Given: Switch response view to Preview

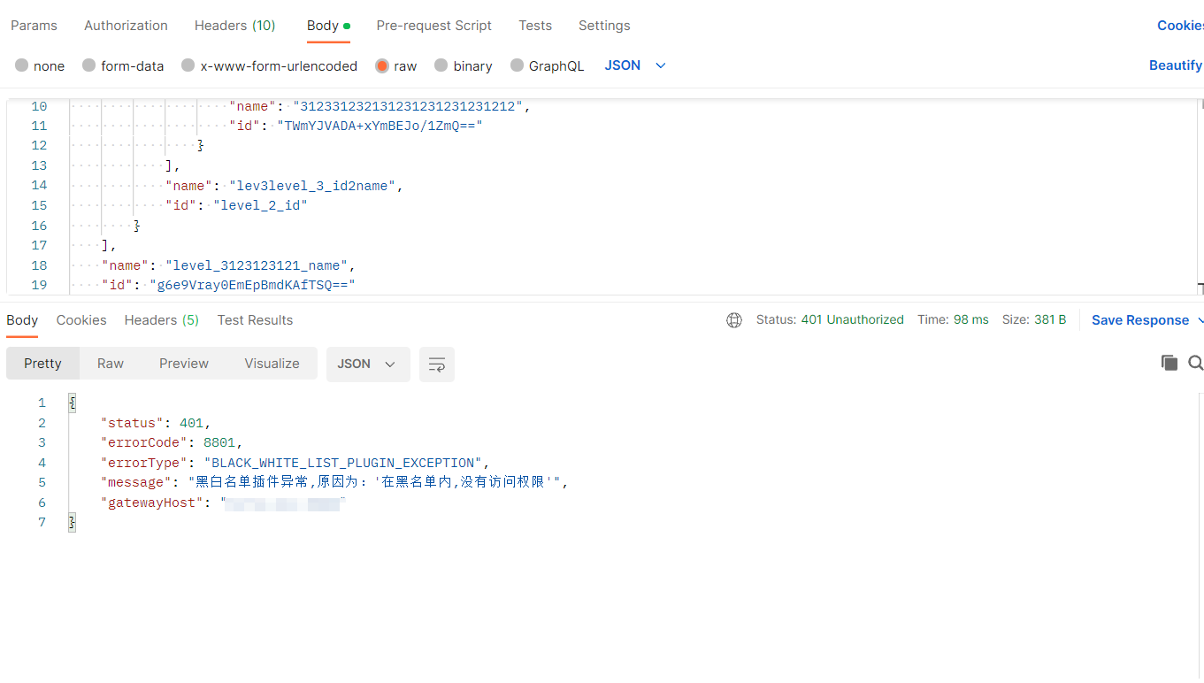Looking at the screenshot, I should click(x=184, y=364).
